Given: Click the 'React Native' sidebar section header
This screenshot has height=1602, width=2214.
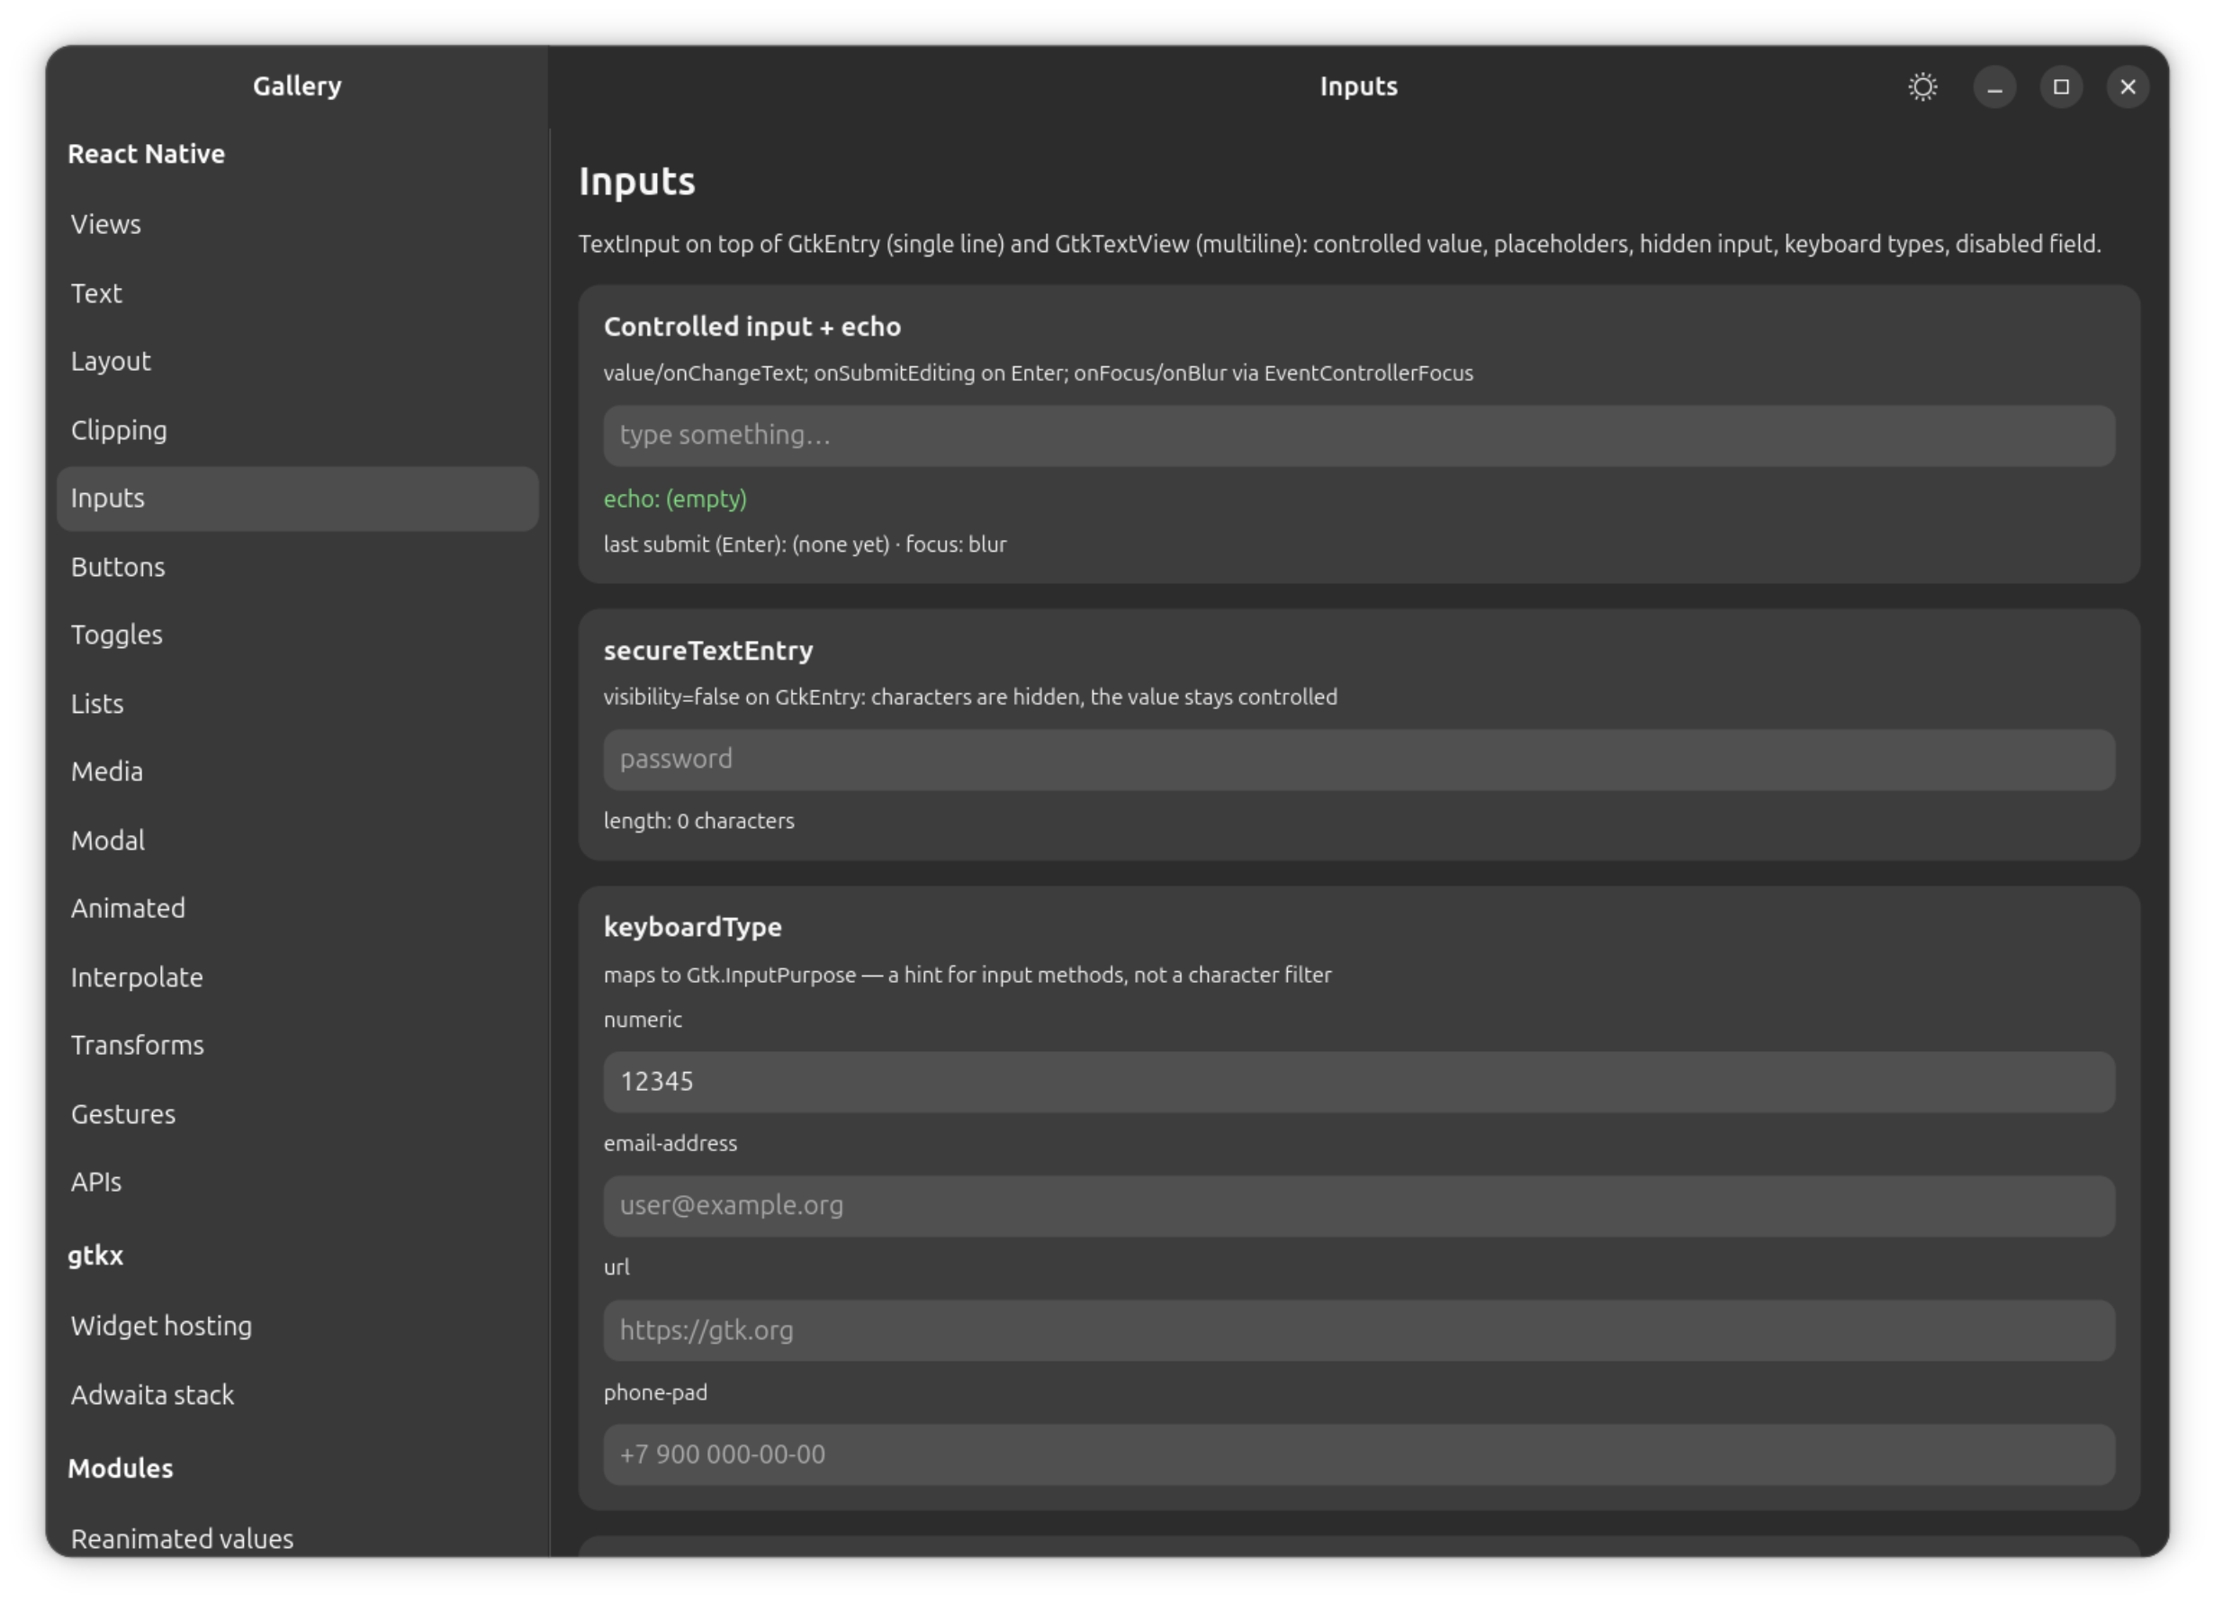Looking at the screenshot, I should click(147, 153).
